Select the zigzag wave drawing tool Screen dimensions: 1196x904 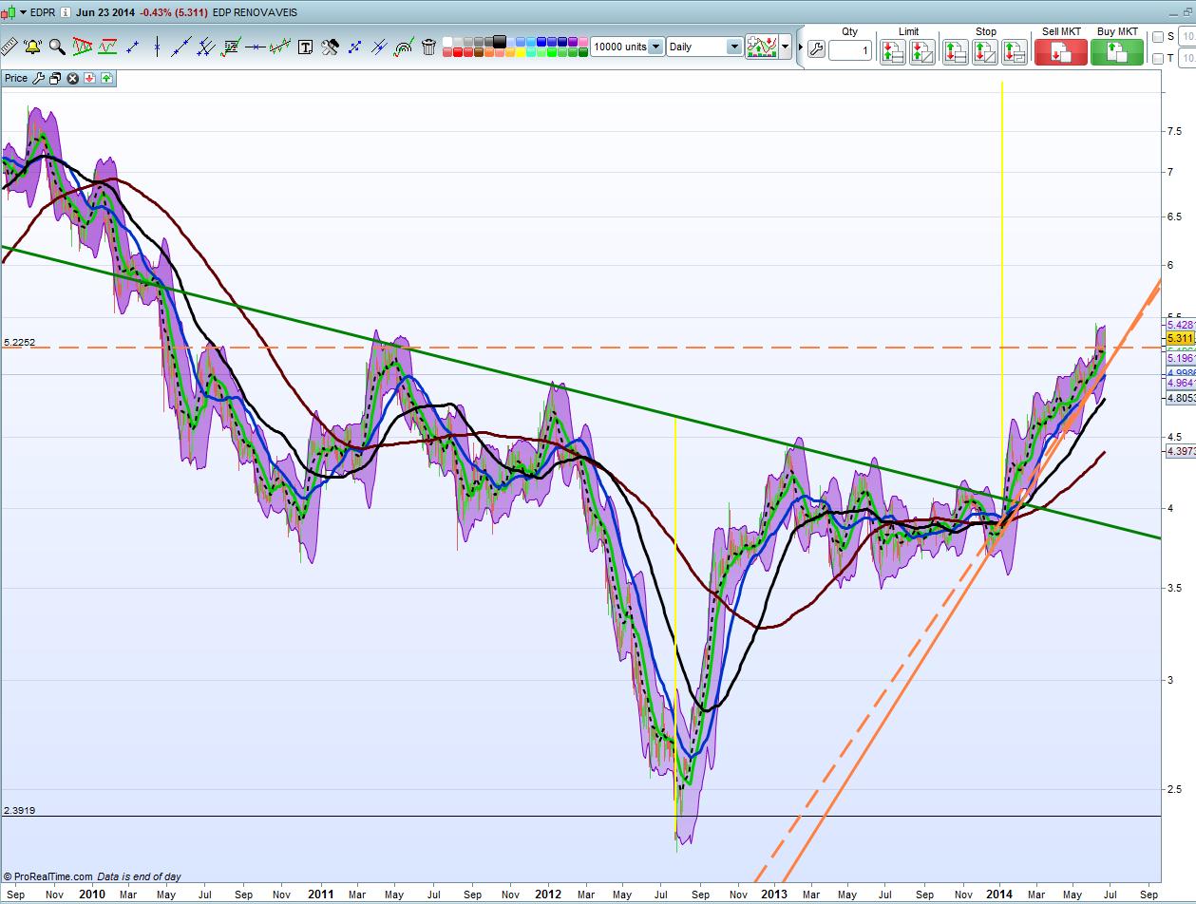point(279,47)
